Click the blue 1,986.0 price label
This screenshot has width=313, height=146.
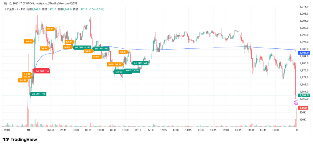coord(304,53)
